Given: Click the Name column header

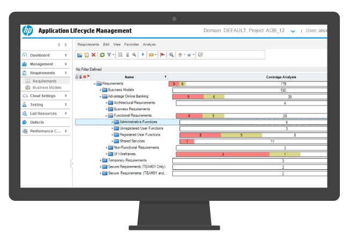Looking at the screenshot, I should 129,77.
